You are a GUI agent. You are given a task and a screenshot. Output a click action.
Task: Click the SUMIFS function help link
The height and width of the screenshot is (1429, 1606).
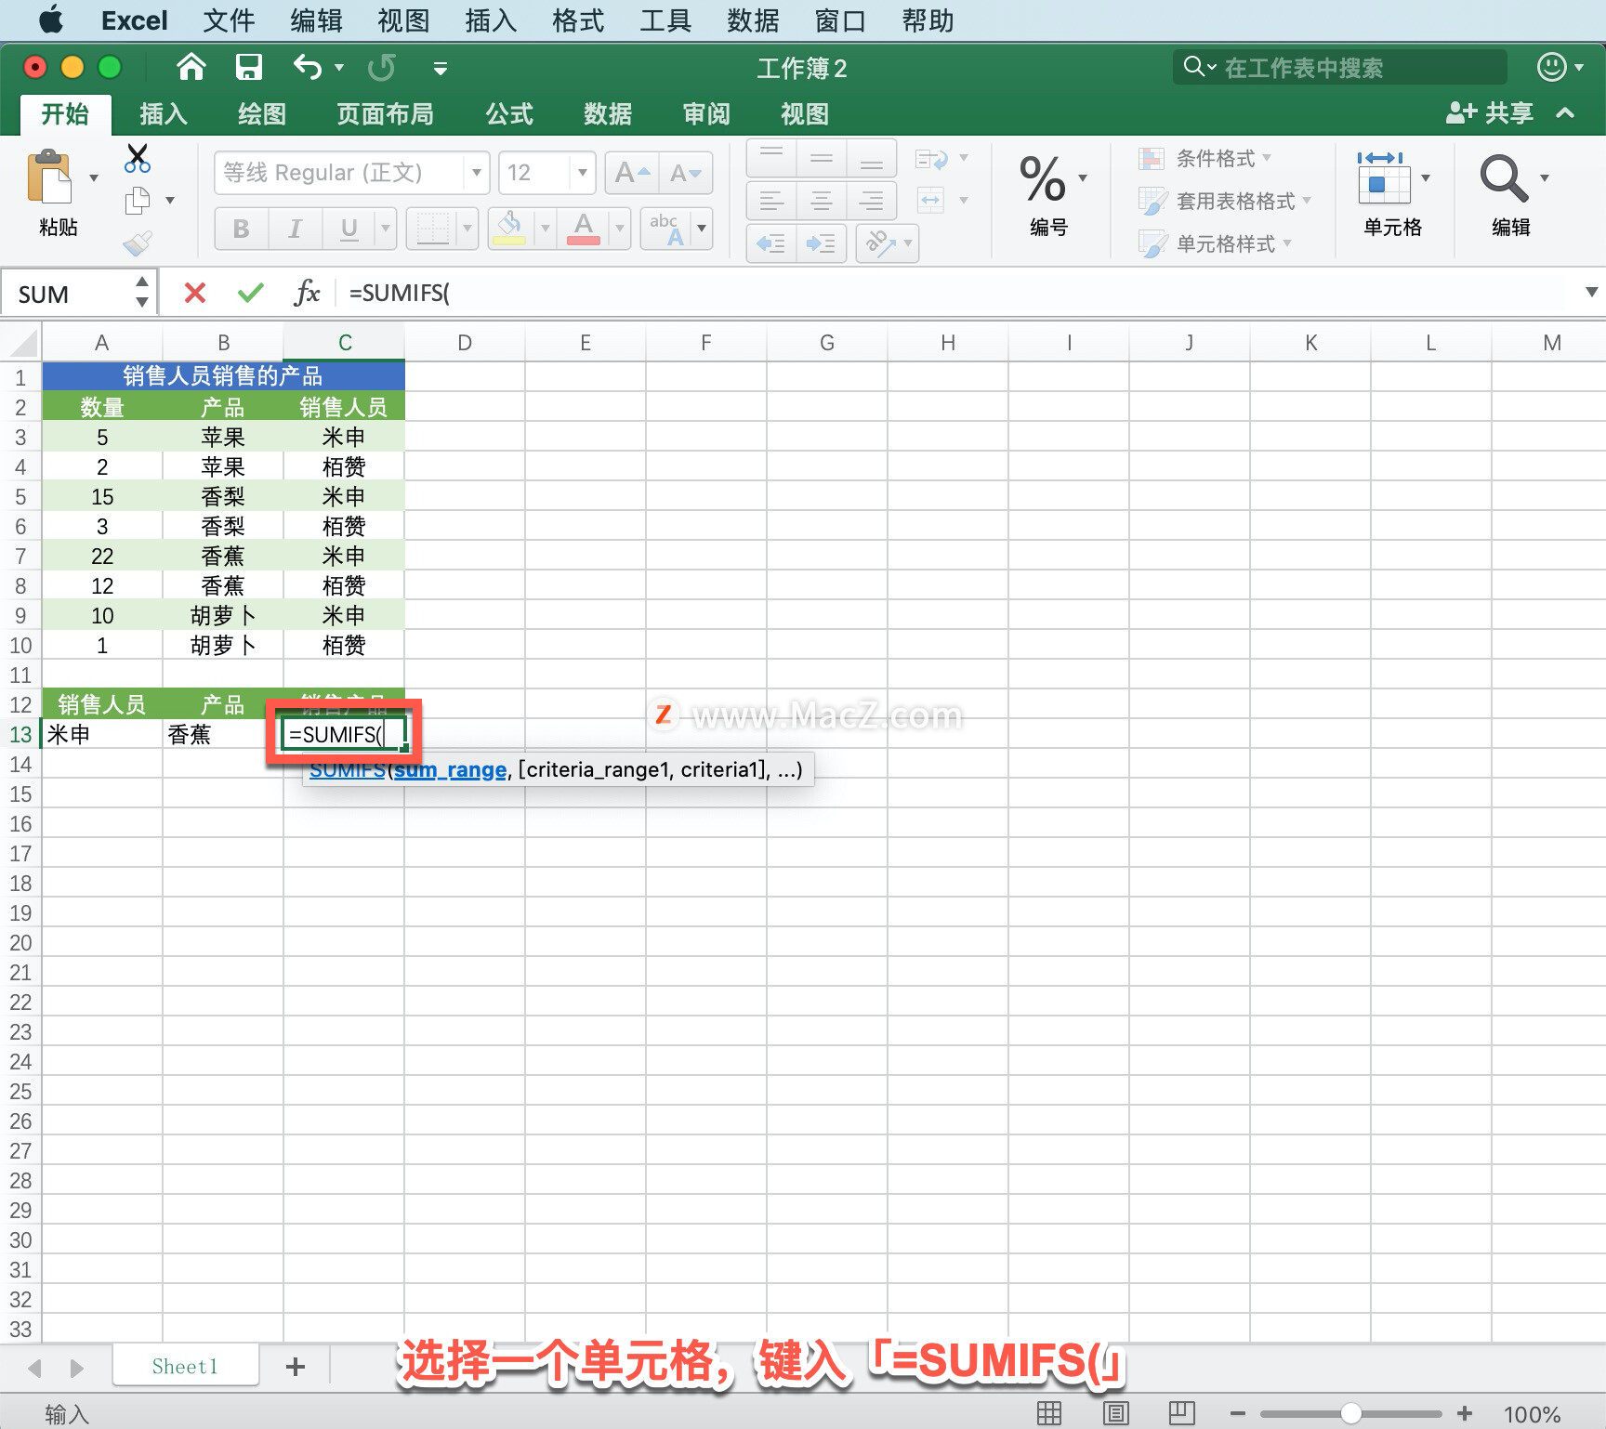pyautogui.click(x=347, y=770)
